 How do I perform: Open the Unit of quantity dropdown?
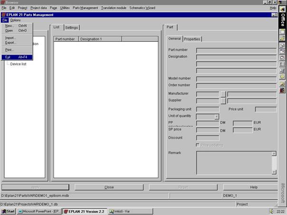coord(217,116)
